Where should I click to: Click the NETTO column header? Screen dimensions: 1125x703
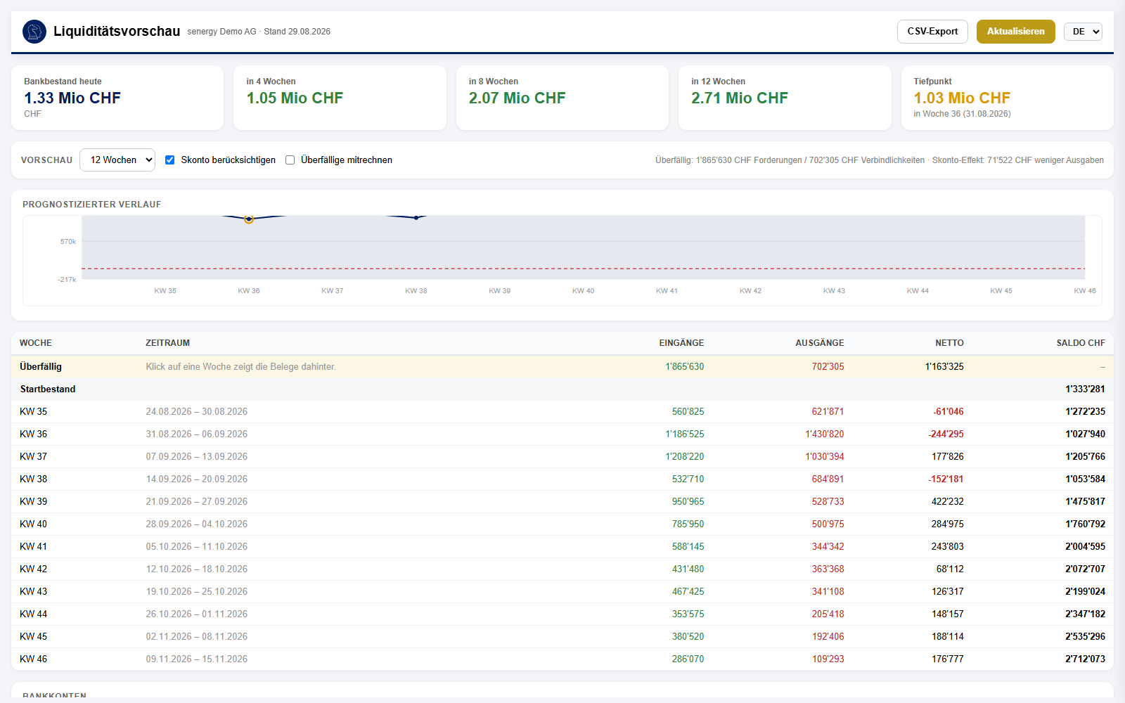point(949,343)
